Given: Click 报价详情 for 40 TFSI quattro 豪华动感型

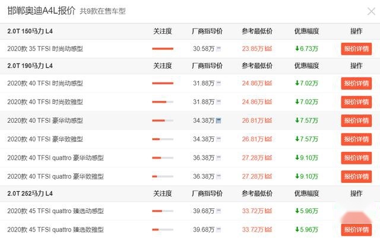Looking at the screenshot, I should [356, 158].
